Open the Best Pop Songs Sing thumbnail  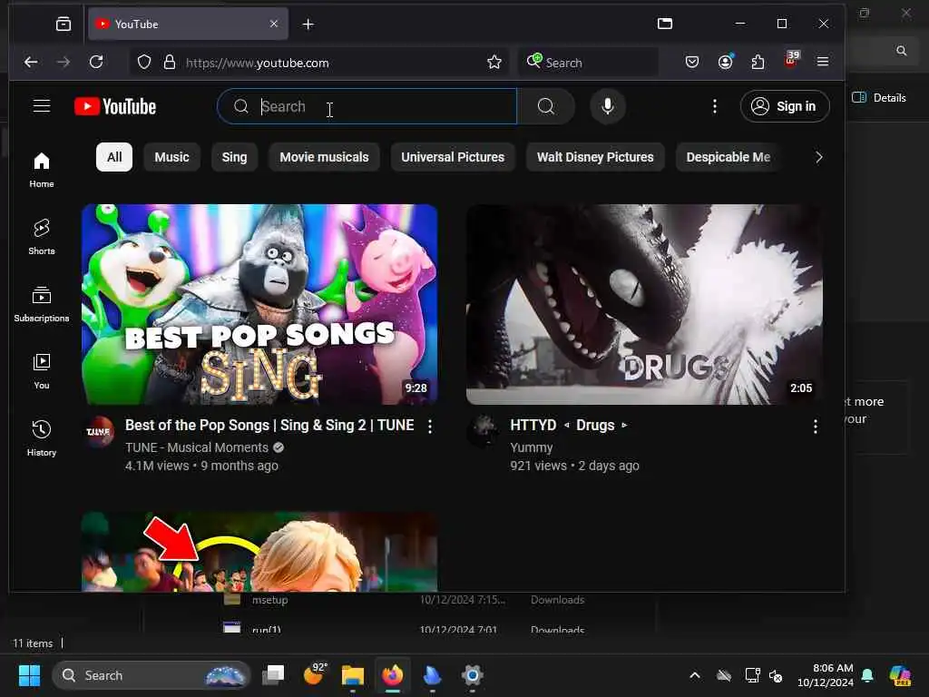click(259, 305)
